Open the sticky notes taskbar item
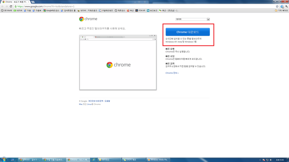 [134, 160]
